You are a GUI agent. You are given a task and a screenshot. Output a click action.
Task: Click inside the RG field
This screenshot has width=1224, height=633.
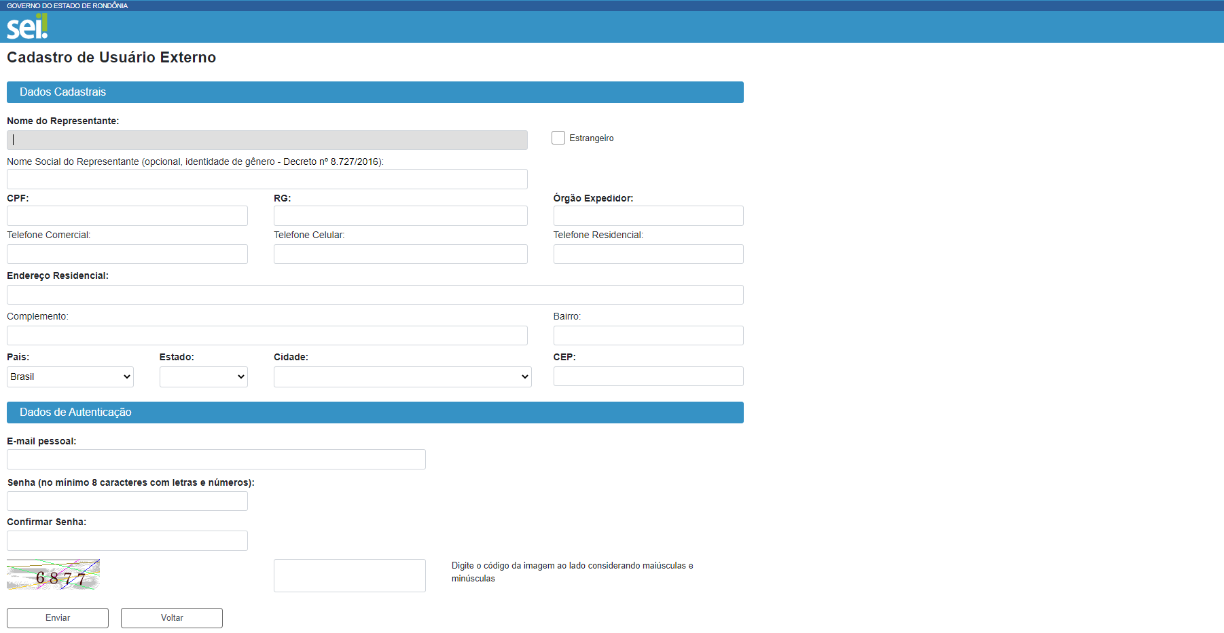click(x=400, y=215)
